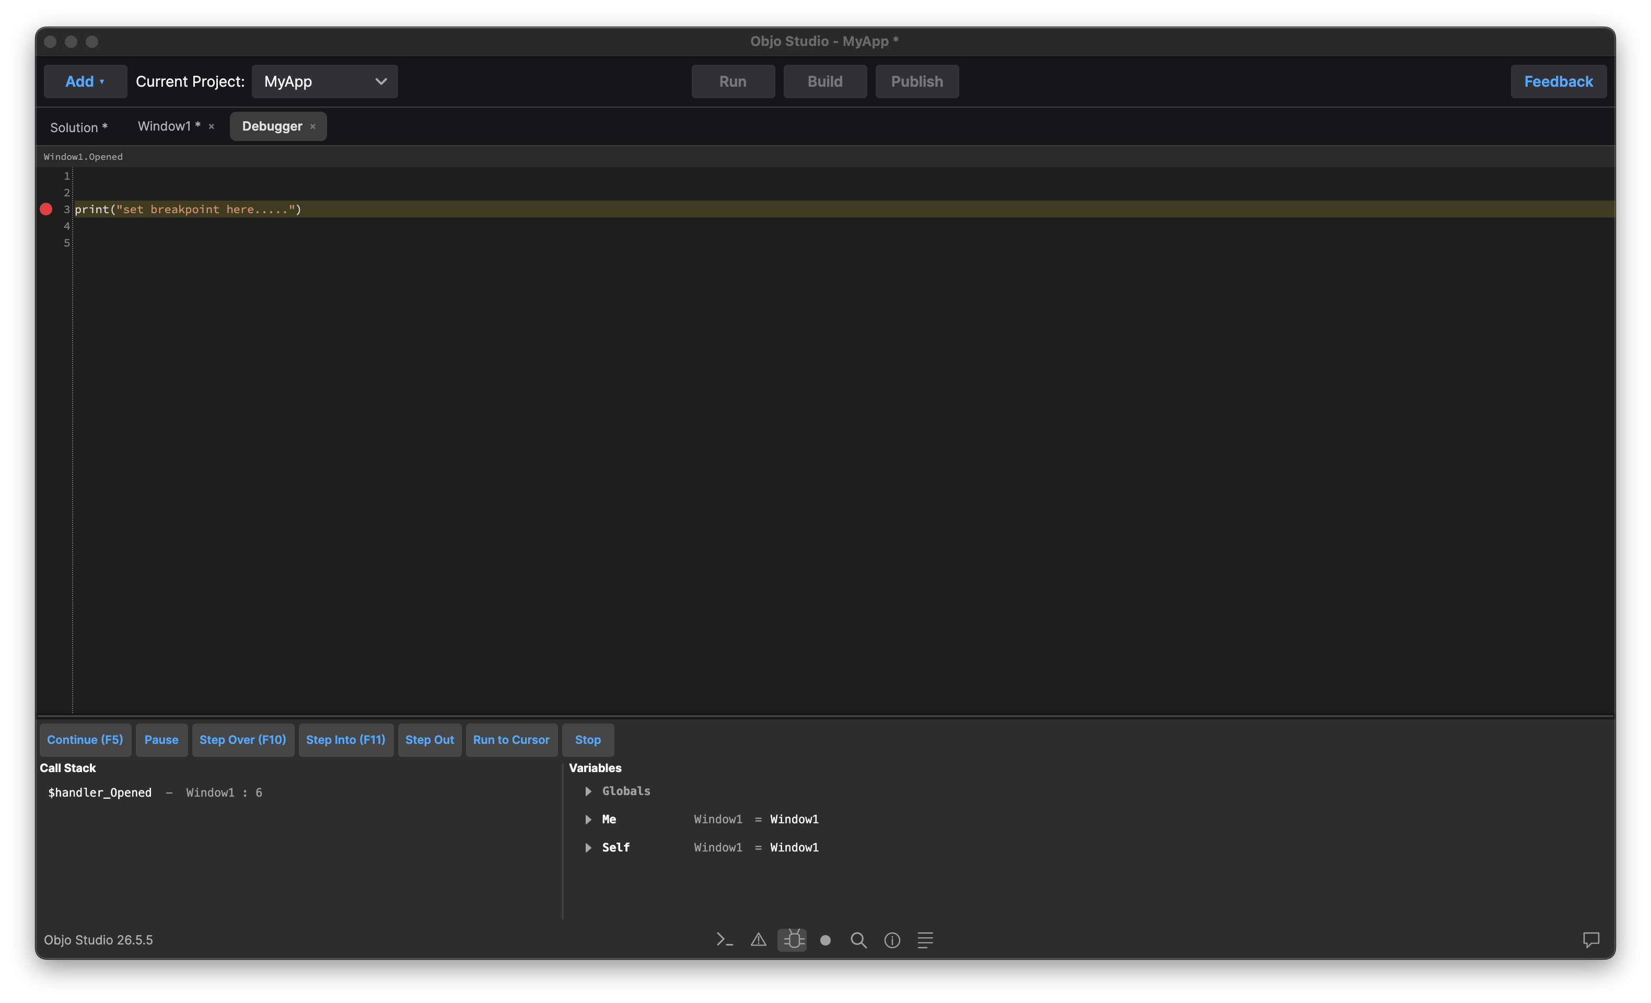Click the Build button

click(825, 81)
